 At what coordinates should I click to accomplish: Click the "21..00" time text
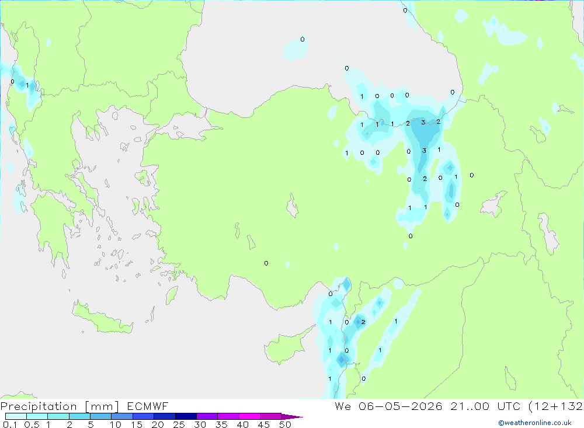(x=470, y=406)
